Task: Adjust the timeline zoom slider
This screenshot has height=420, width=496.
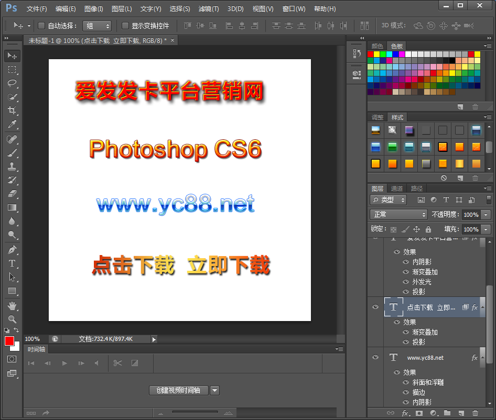Action: coord(195,412)
